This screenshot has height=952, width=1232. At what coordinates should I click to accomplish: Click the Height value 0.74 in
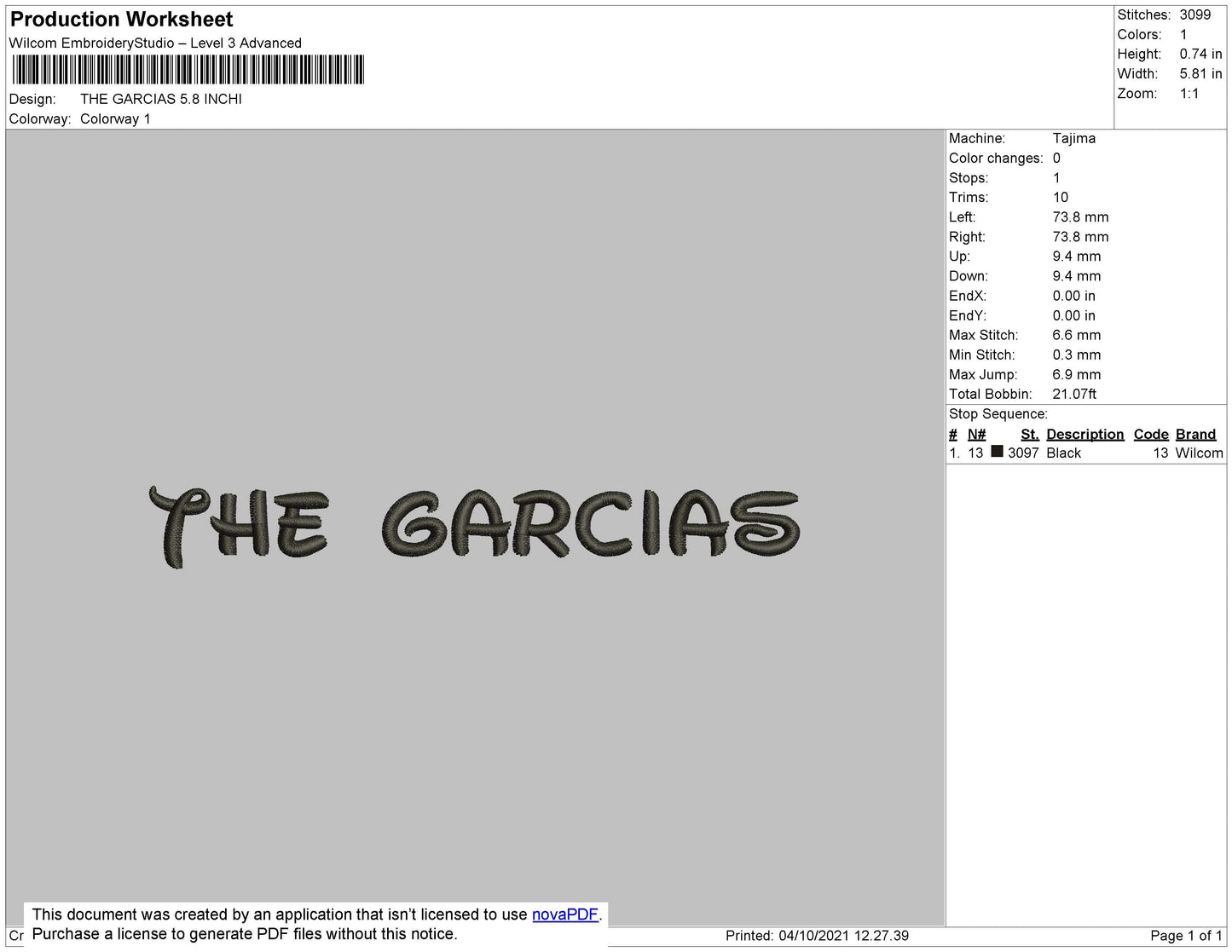1201,55
